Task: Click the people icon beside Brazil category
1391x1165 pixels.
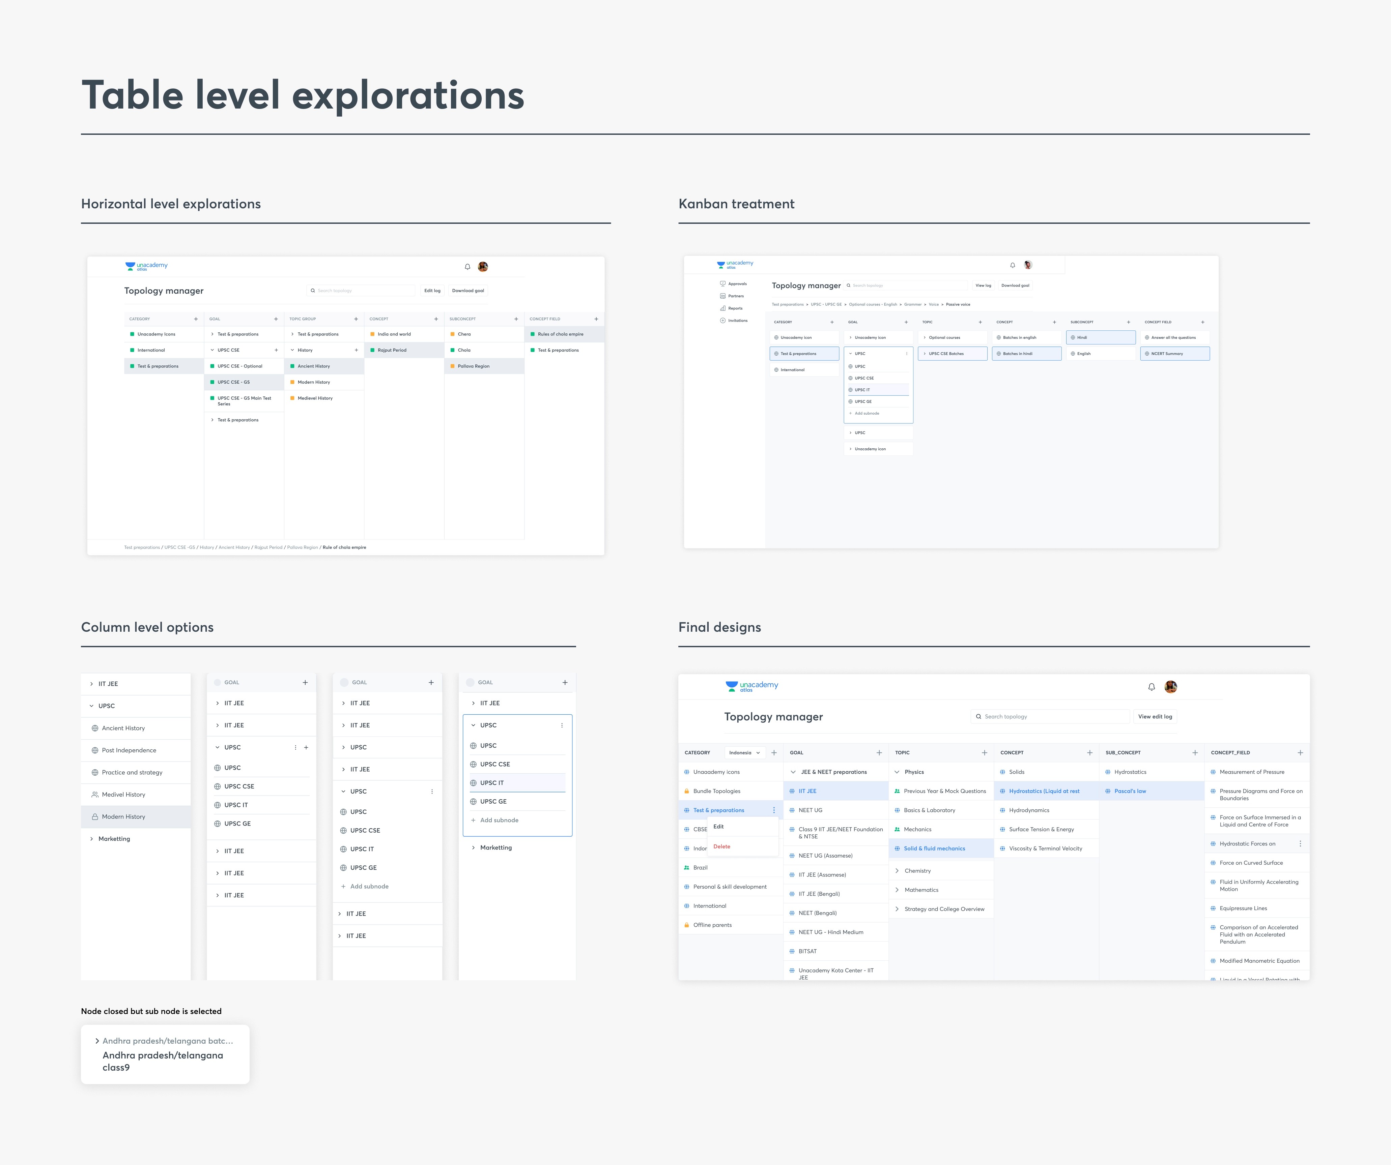Action: coord(686,868)
